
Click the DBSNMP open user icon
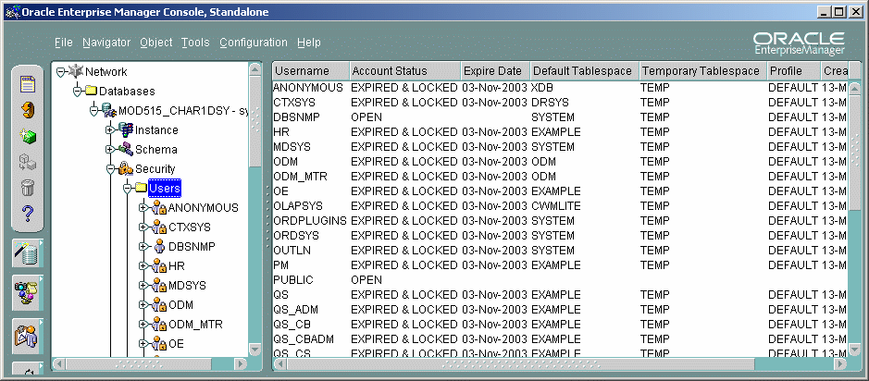[x=159, y=246]
